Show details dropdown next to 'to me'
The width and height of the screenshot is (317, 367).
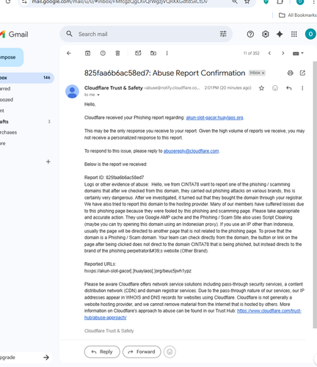pyautogui.click(x=98, y=95)
